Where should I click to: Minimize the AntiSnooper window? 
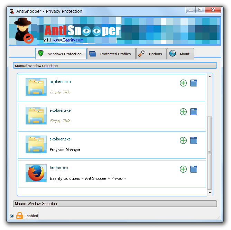pos(191,10)
